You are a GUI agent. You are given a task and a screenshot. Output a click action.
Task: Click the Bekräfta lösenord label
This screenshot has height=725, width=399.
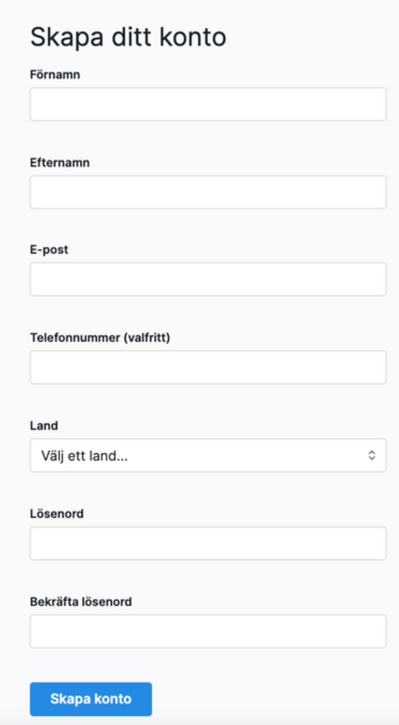point(81,601)
